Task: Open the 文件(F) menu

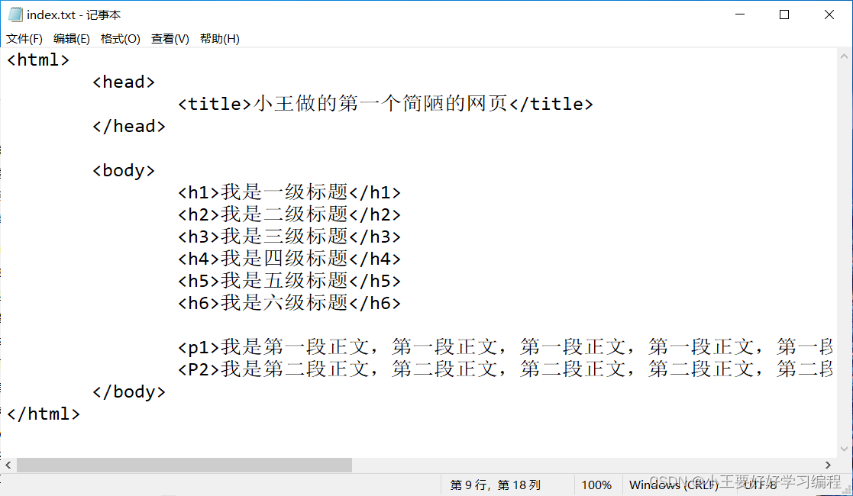Action: [24, 38]
